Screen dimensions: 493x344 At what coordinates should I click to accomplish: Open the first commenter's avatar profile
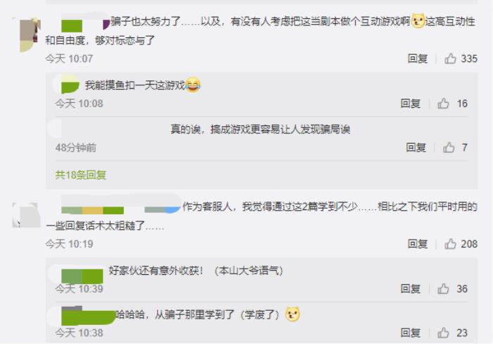pos(27,34)
